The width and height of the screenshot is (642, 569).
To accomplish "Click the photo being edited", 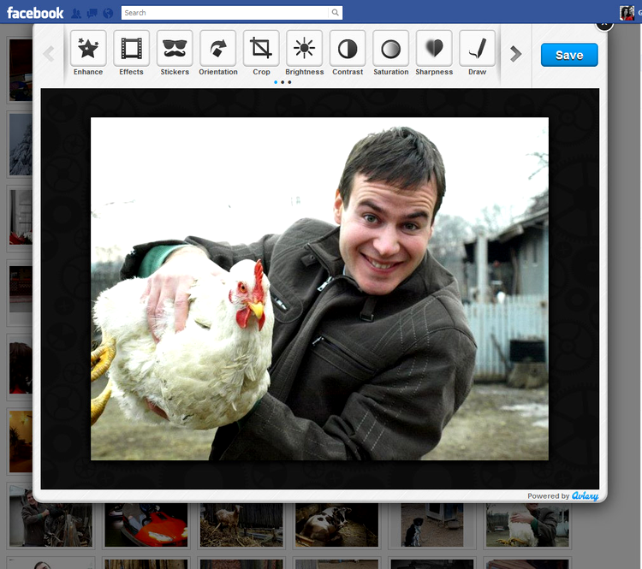I will [319, 288].
